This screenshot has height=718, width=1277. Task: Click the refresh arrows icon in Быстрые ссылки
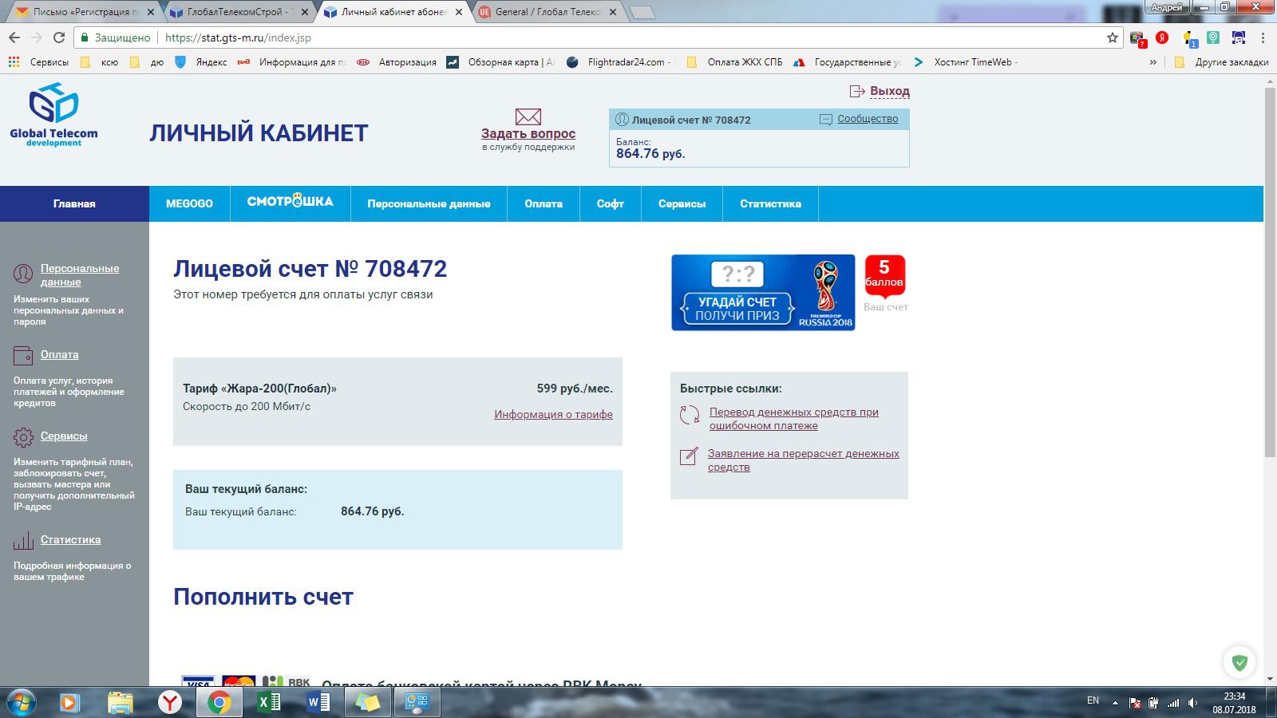(x=690, y=415)
